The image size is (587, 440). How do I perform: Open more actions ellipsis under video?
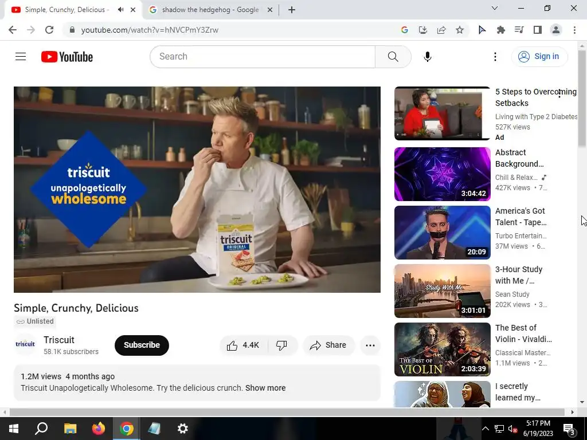click(x=370, y=345)
